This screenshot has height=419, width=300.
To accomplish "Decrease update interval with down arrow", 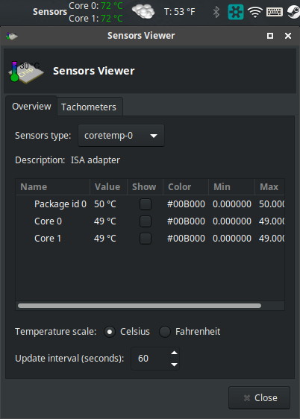I will (x=174, y=365).
